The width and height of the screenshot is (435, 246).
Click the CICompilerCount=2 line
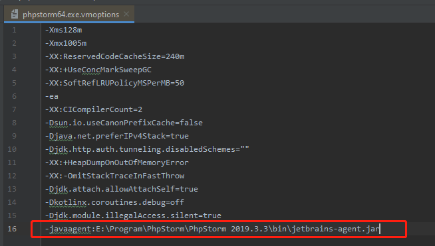point(94,109)
